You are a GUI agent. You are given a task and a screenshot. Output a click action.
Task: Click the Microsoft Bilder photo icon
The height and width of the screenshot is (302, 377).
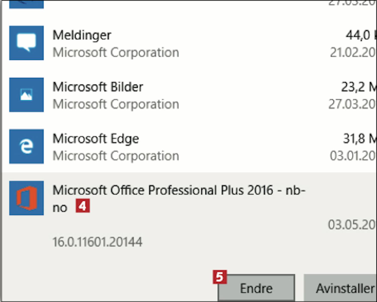point(26,95)
